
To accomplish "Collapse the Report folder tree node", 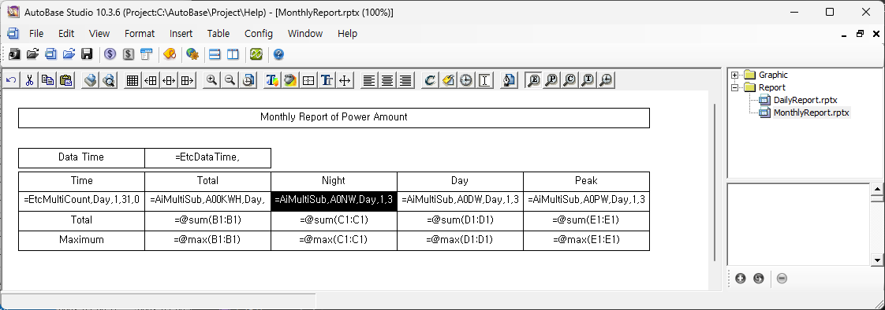I will tap(734, 87).
